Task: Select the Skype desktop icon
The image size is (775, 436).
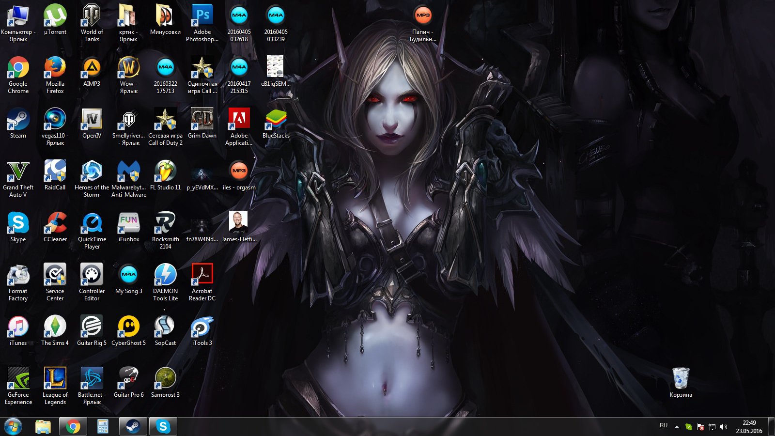Action: [18, 223]
